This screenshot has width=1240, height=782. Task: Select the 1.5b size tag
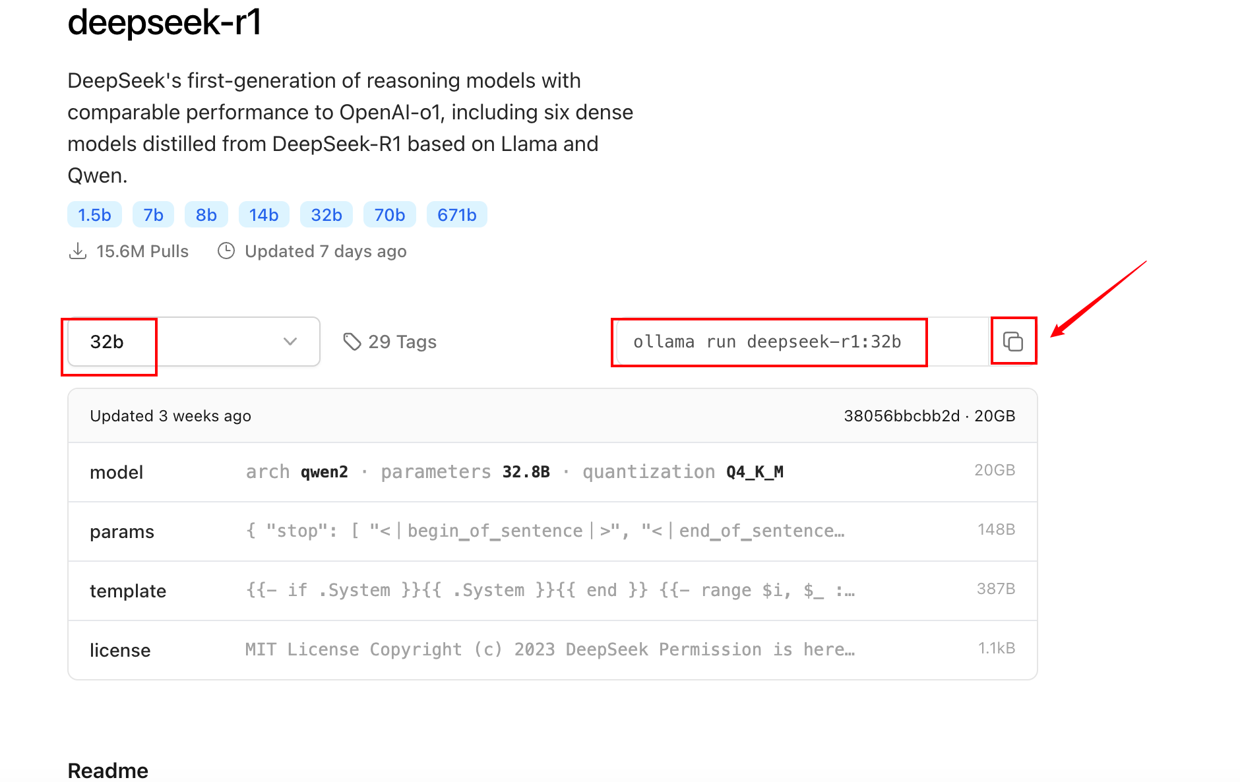(x=94, y=215)
